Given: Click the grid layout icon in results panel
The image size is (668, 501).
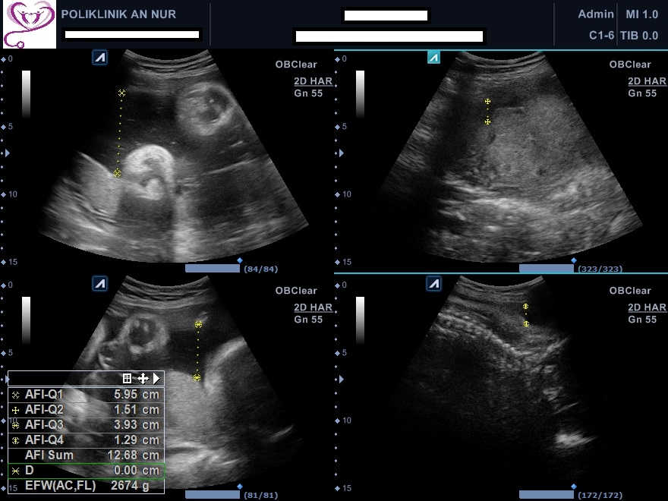Looking at the screenshot, I should (x=128, y=378).
